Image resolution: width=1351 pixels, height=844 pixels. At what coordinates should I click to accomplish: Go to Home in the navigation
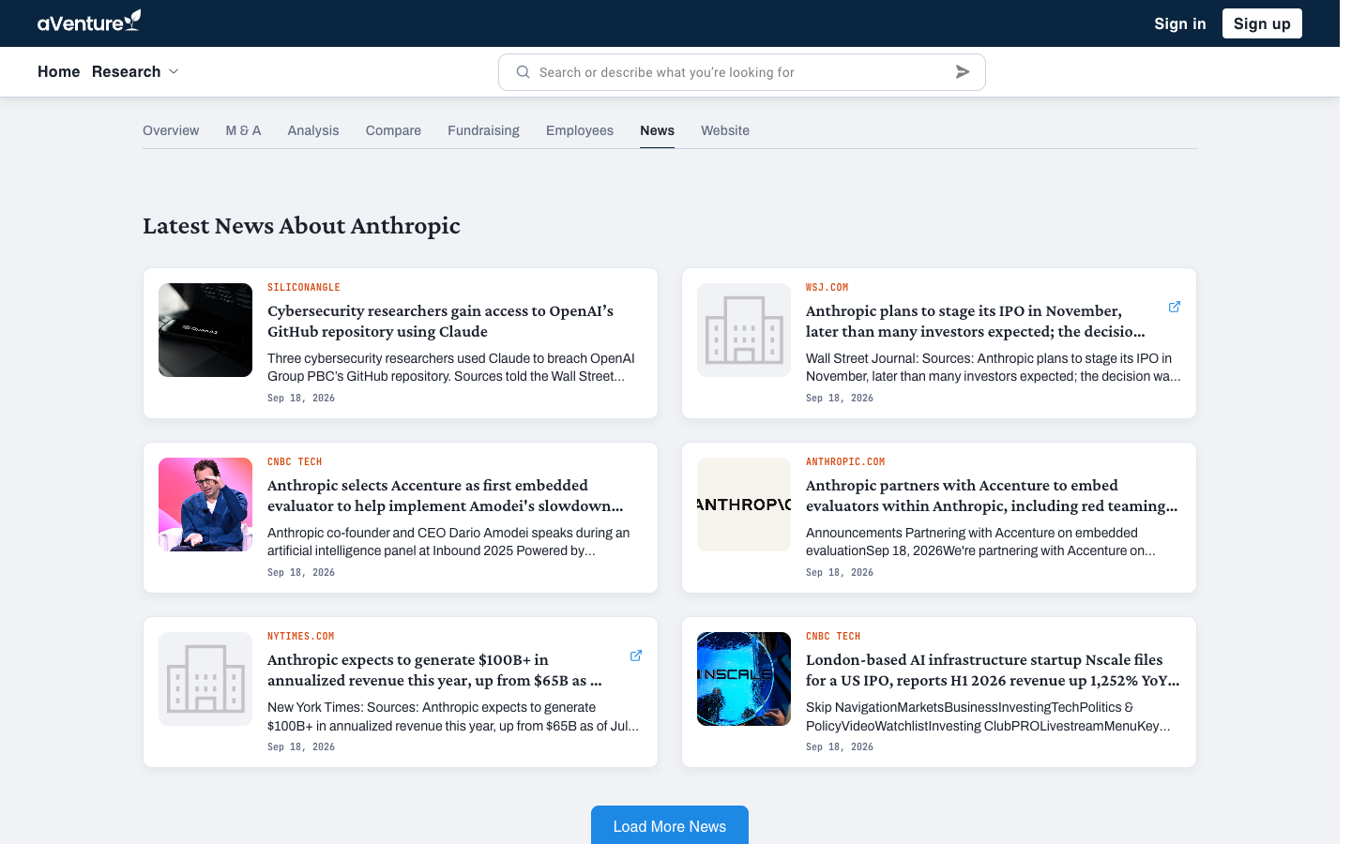coord(58,72)
